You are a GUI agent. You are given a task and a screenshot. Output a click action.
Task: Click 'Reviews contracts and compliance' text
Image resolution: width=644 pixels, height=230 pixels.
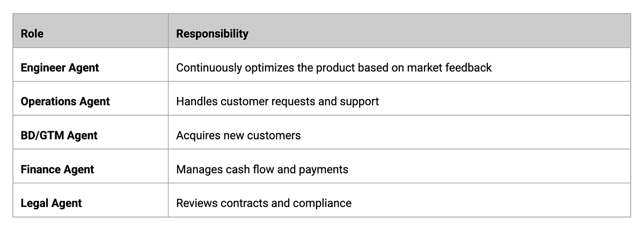pyautogui.click(x=264, y=203)
